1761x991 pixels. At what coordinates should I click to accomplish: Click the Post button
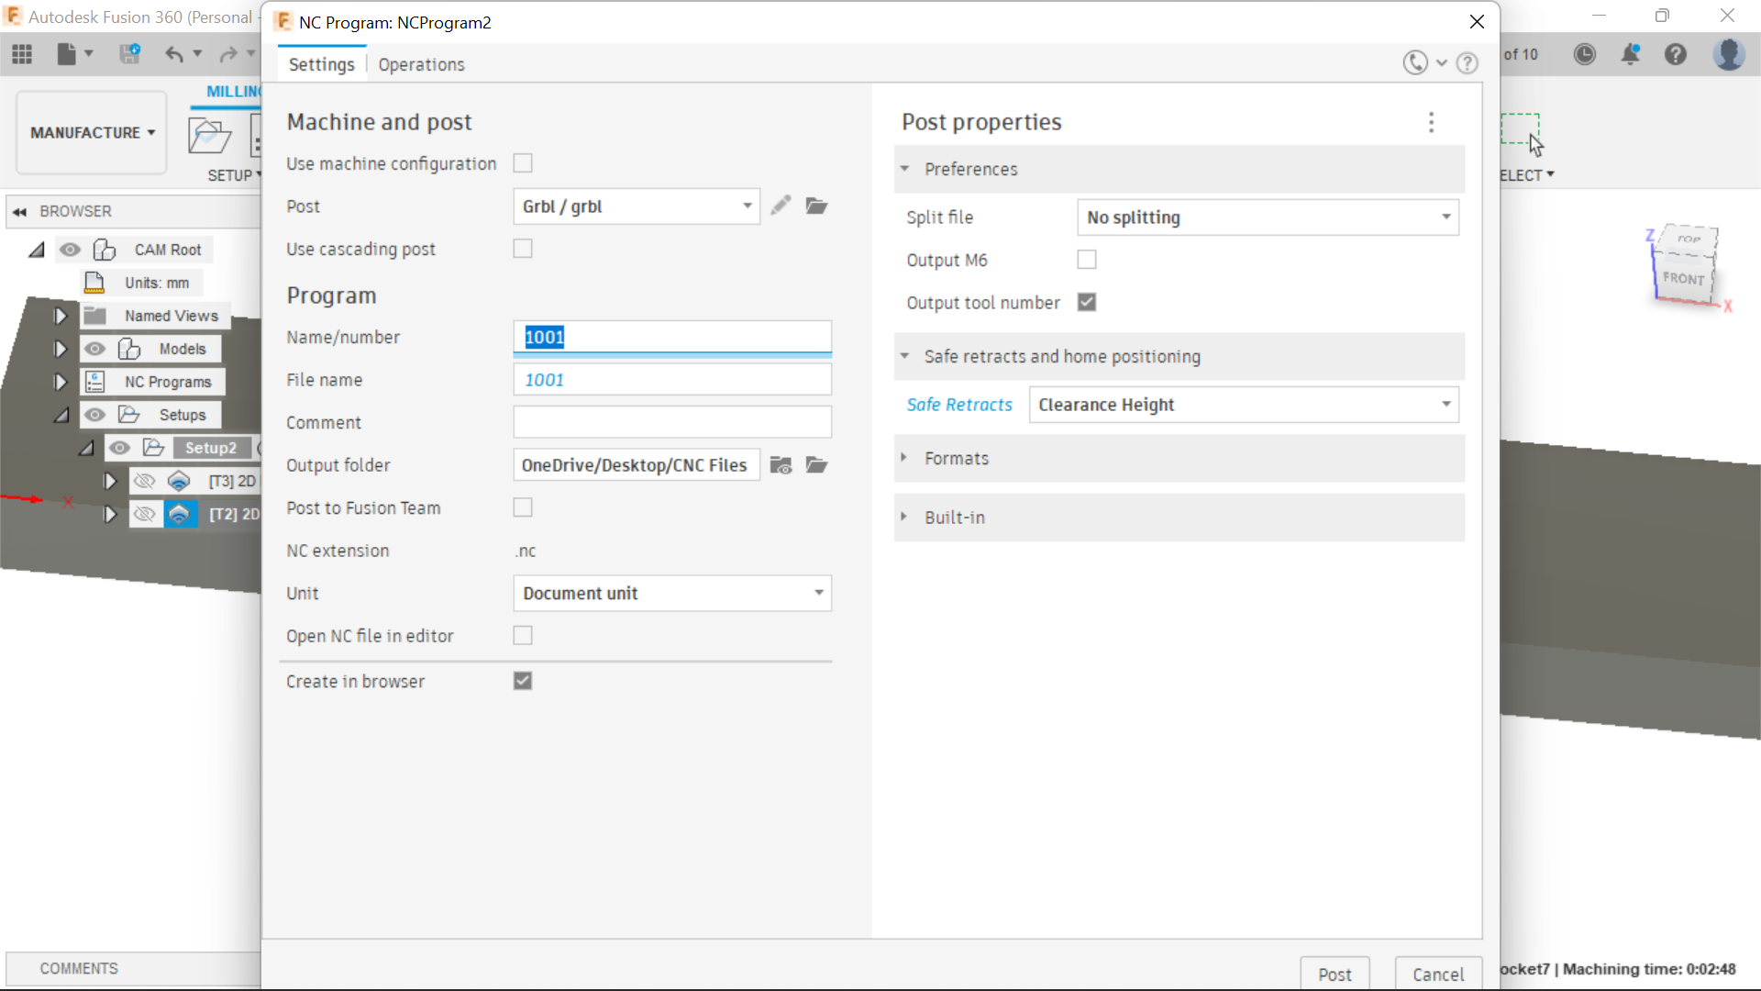tap(1334, 974)
